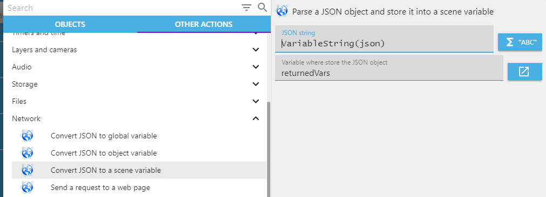Click the Audio category label
Image resolution: width=546 pixels, height=197 pixels.
click(x=22, y=67)
